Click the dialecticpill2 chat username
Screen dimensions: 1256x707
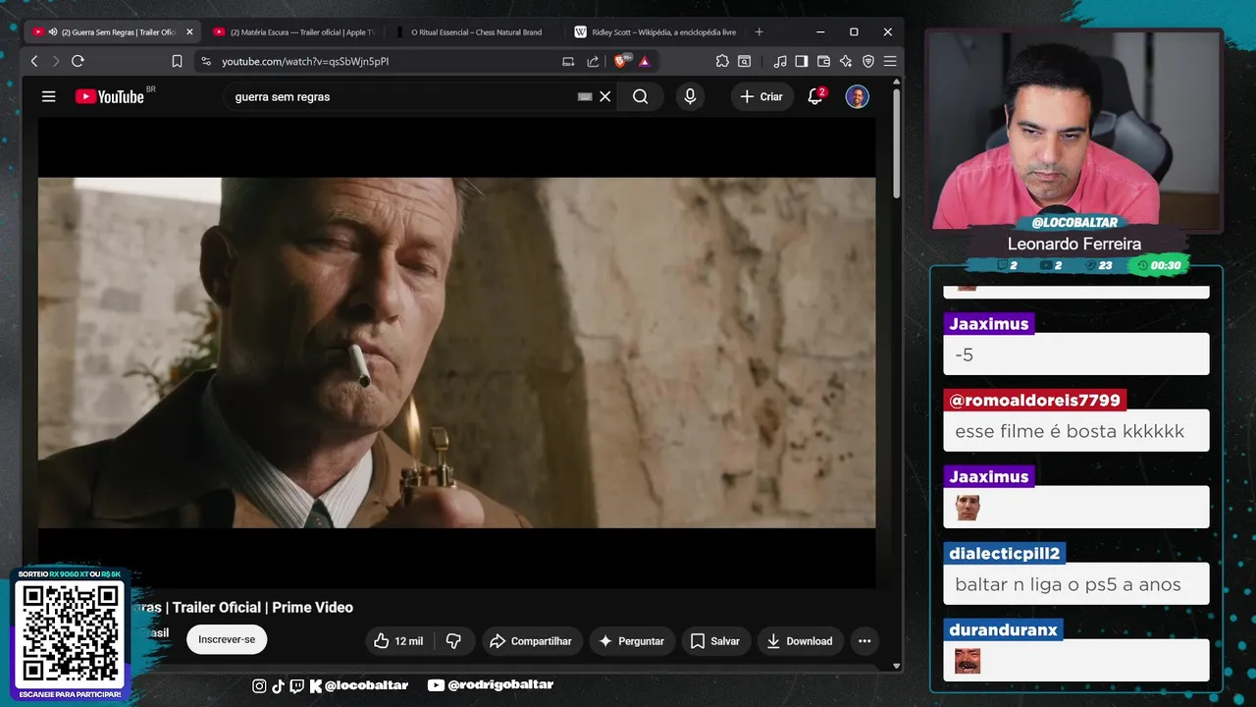1005,553
